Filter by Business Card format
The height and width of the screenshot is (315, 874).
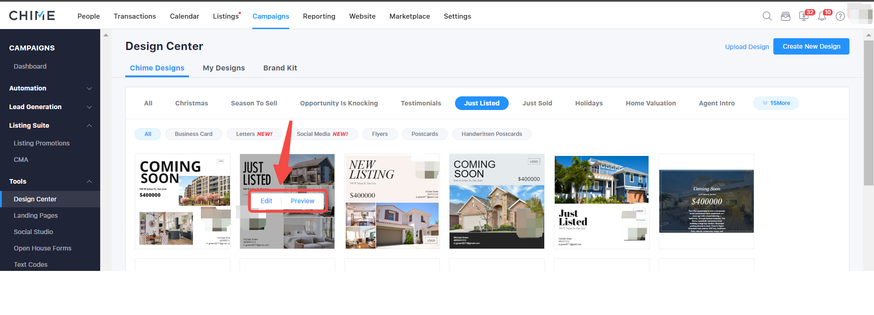pyautogui.click(x=194, y=134)
